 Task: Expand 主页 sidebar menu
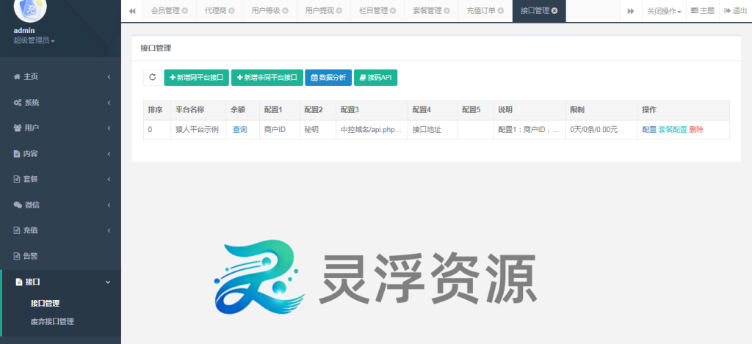tap(60, 77)
